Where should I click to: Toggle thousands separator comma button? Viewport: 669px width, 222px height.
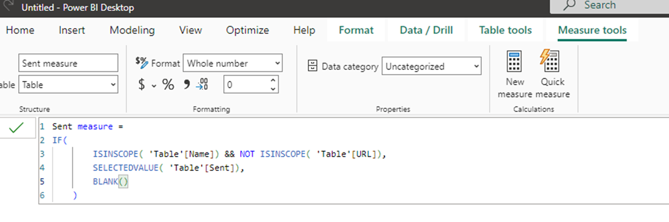(186, 85)
